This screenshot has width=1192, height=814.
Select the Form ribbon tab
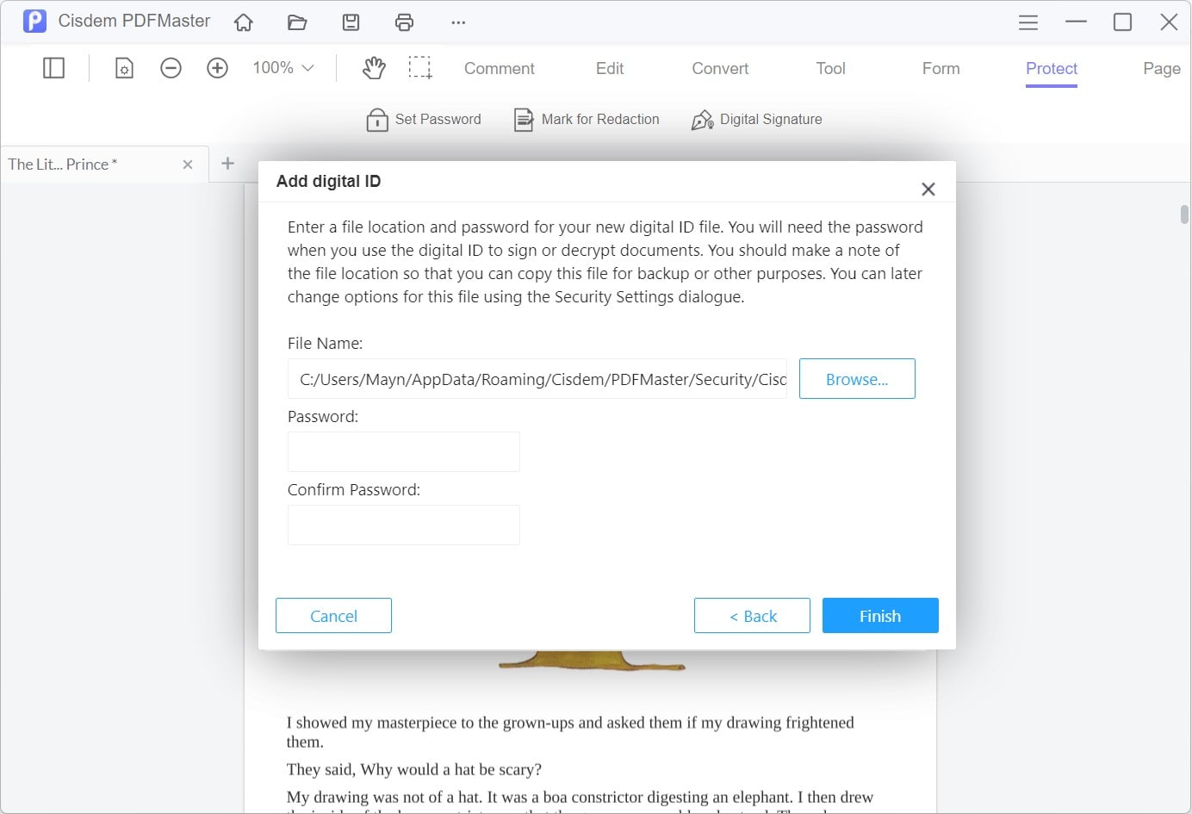click(x=940, y=68)
